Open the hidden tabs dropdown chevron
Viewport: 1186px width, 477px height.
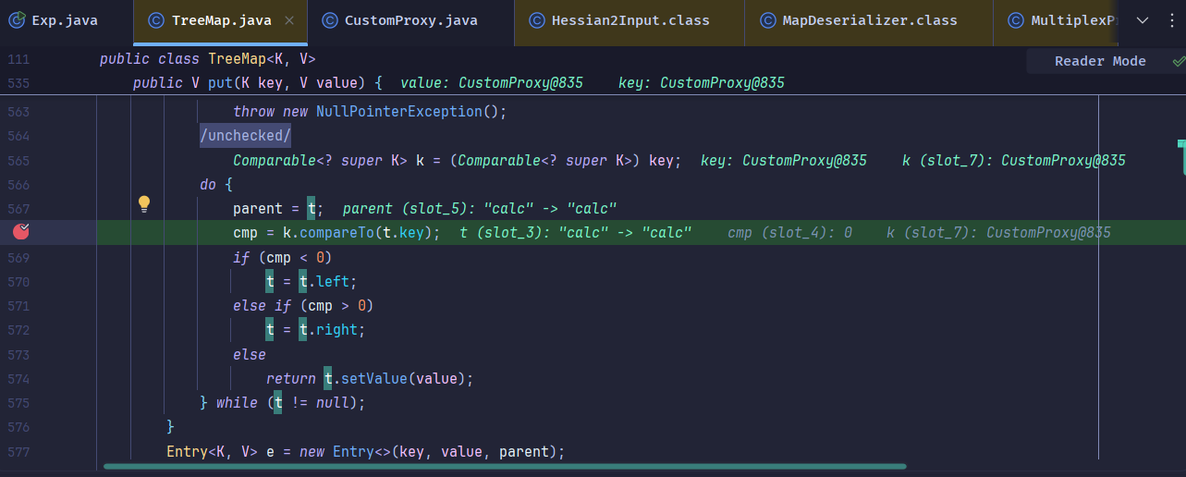(x=1143, y=20)
